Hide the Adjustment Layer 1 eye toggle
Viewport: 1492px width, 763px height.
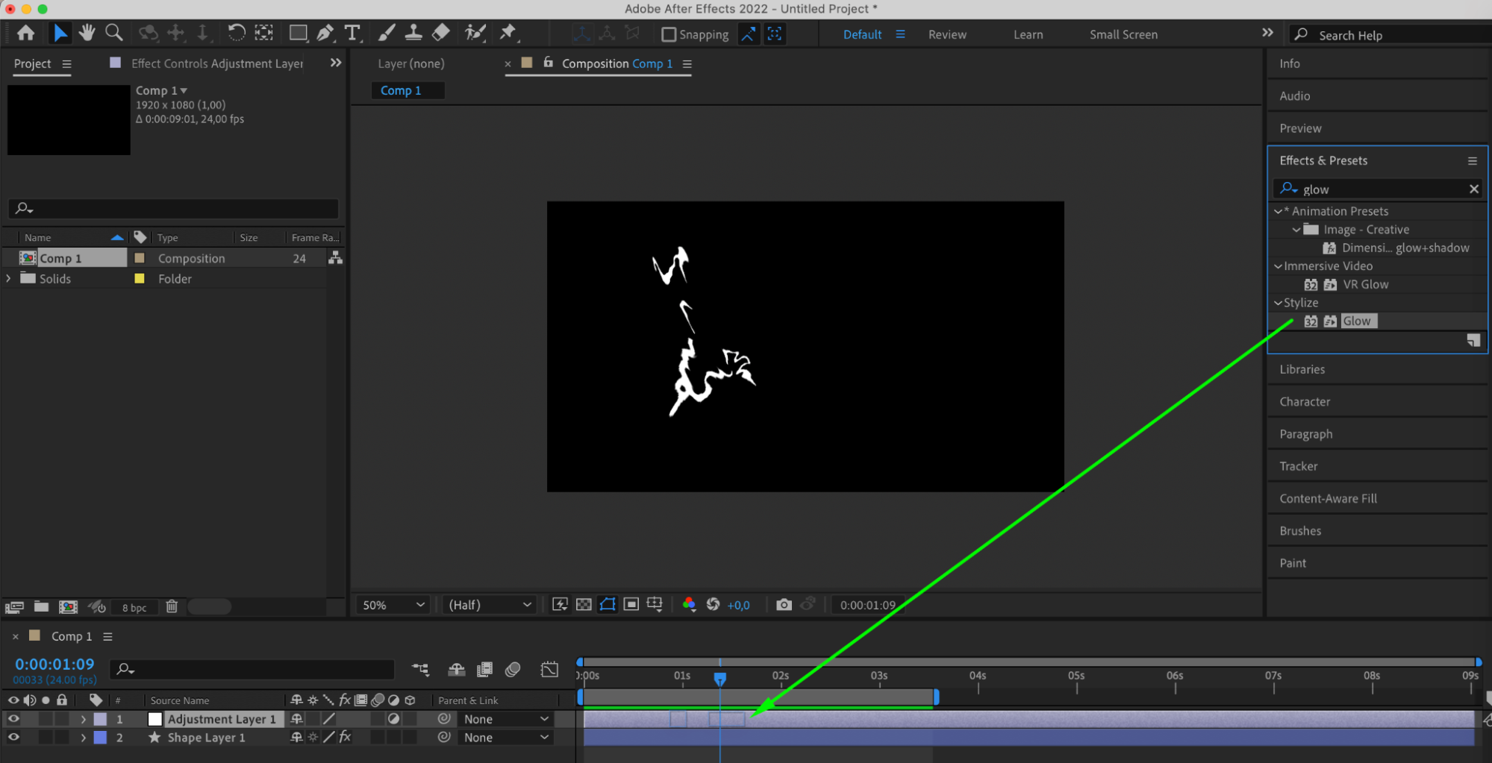click(13, 719)
